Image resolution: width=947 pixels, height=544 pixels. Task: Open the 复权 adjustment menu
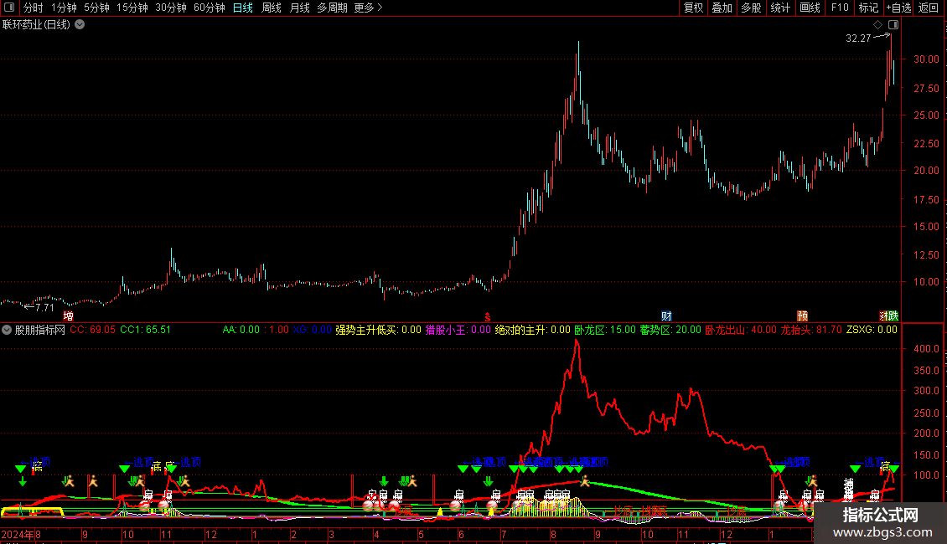point(693,8)
